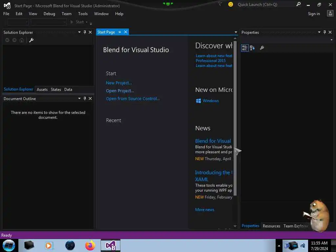Click the More news link
The image size is (336, 252).
coord(205,210)
